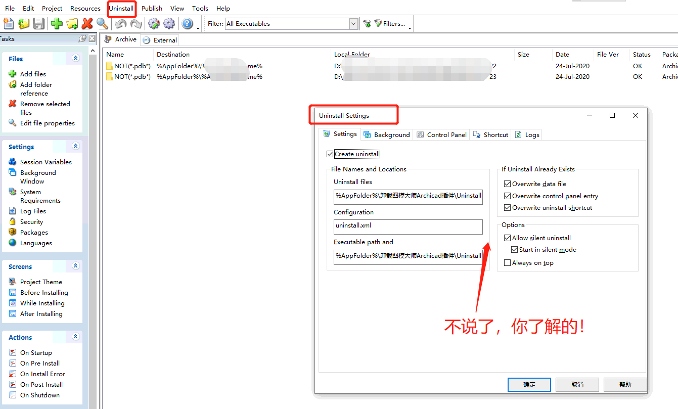Collapse the Settings task group
The height and width of the screenshot is (409, 678).
(76, 146)
